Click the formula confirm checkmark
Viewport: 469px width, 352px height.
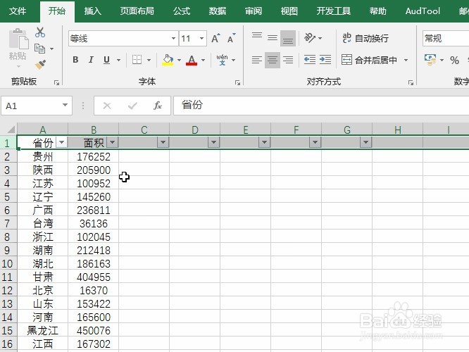(x=132, y=106)
